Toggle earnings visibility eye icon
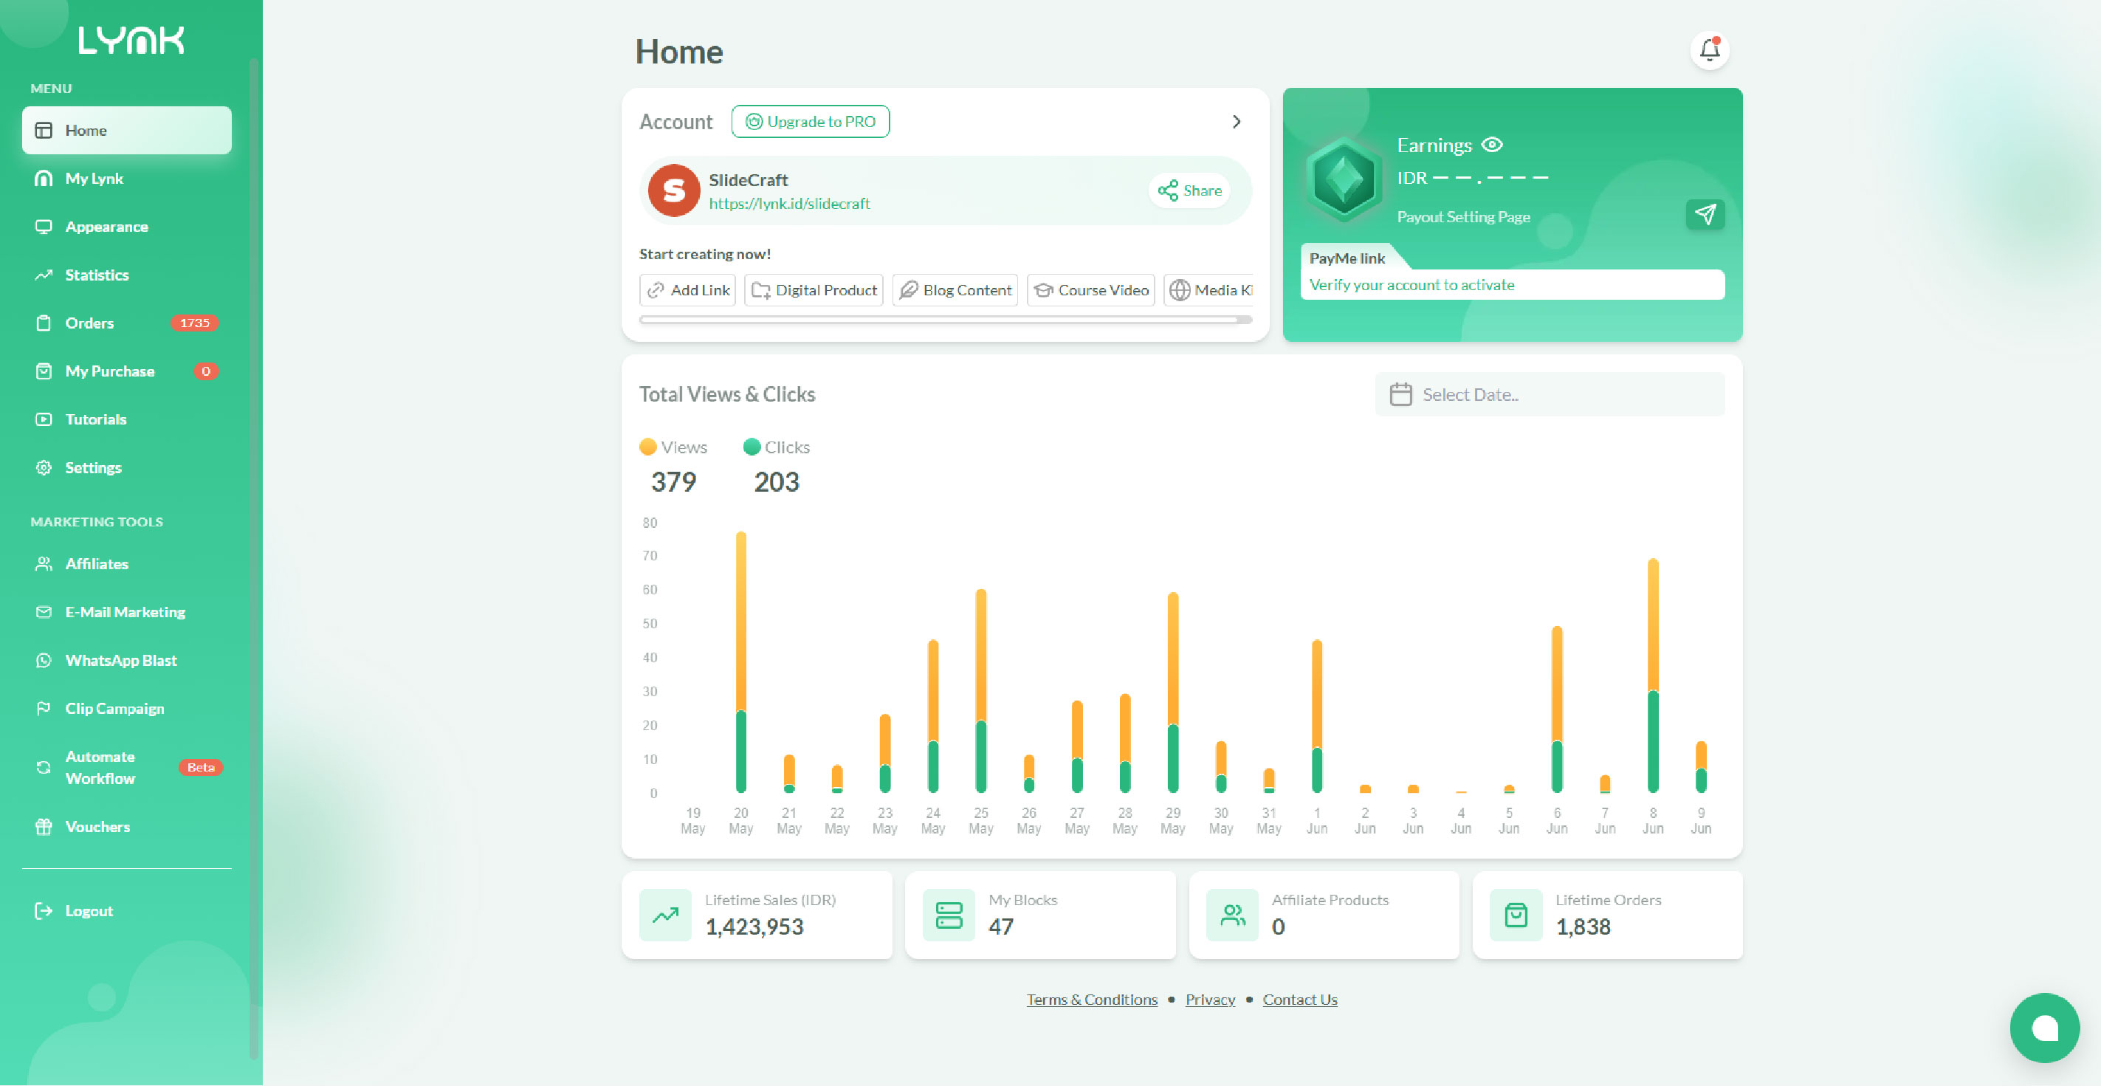The width and height of the screenshot is (2101, 1086). click(1492, 145)
